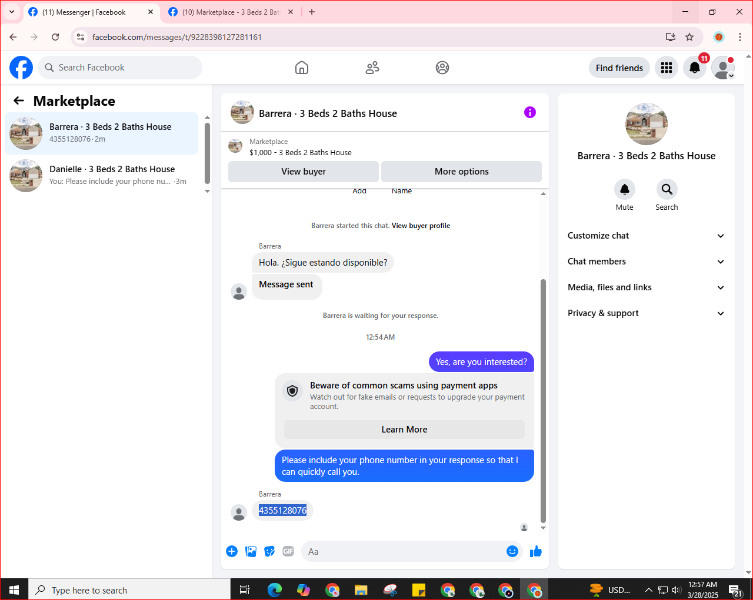The width and height of the screenshot is (753, 600).
Task: Open the Chrome profile avatar icon
Action: [718, 37]
